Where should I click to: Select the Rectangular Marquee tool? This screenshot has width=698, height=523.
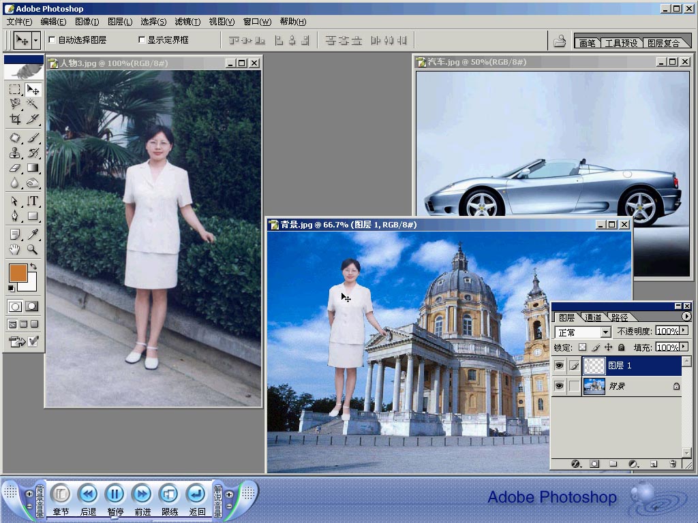15,89
